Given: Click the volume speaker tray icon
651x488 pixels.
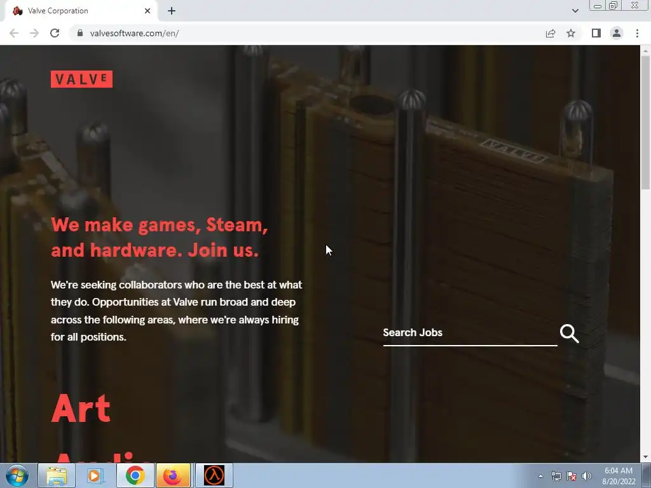Looking at the screenshot, I should point(587,476).
